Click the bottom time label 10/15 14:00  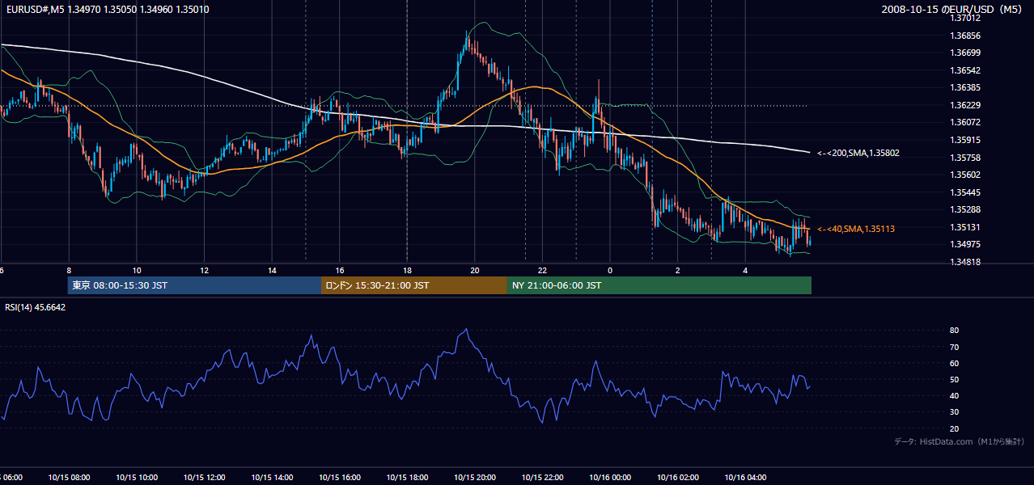[272, 478]
